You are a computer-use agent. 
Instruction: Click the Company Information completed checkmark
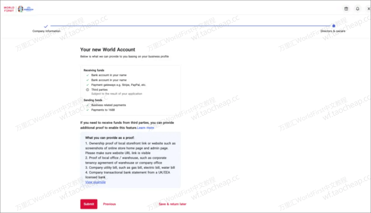tap(46, 26)
